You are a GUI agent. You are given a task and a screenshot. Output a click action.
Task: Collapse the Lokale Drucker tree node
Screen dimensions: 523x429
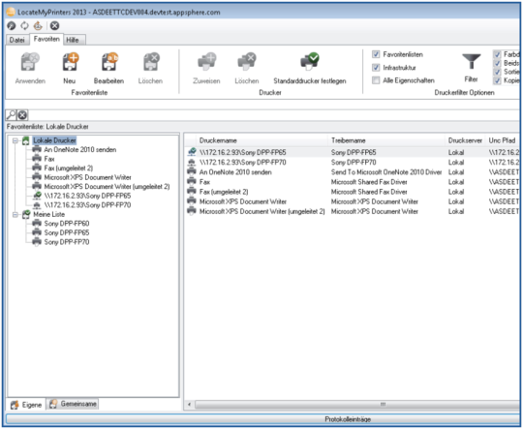[x=15, y=140]
